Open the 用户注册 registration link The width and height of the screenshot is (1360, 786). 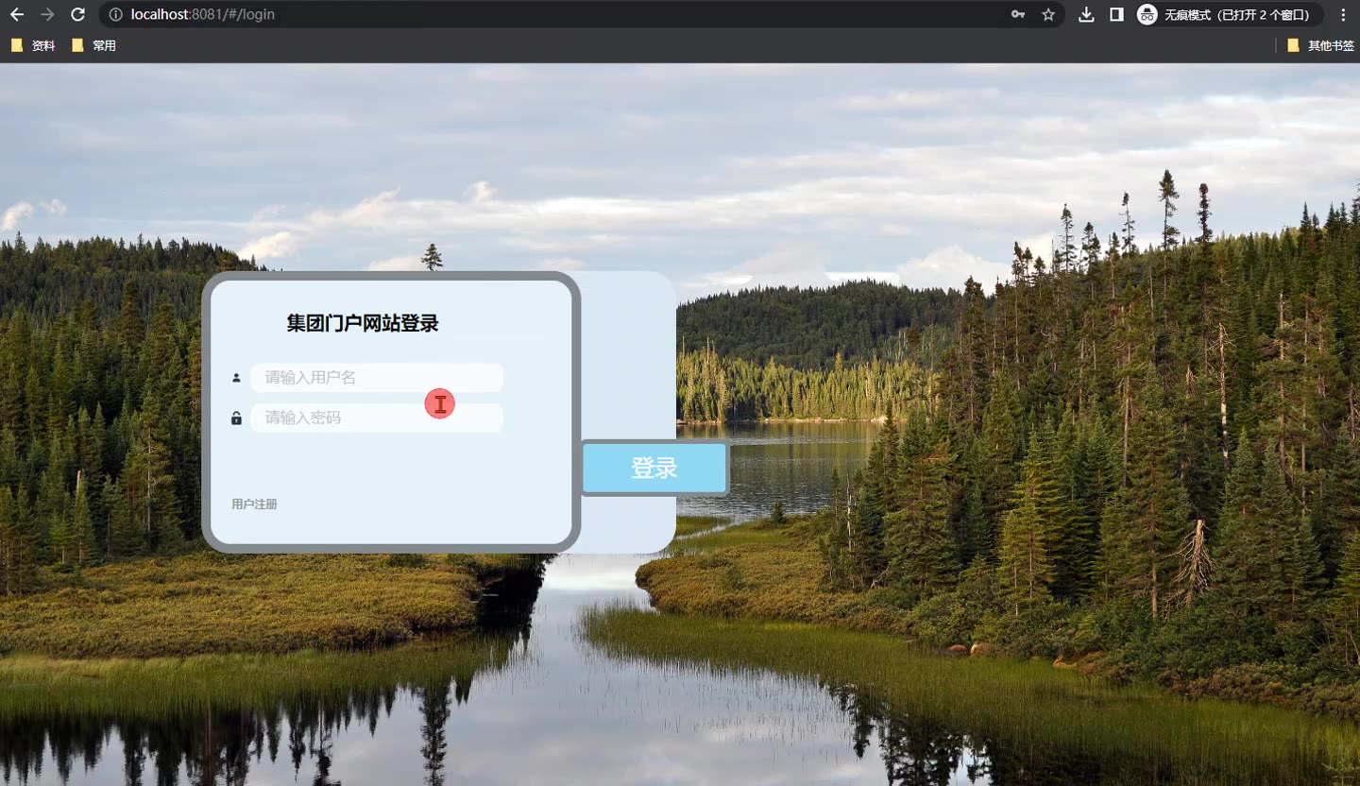point(254,504)
